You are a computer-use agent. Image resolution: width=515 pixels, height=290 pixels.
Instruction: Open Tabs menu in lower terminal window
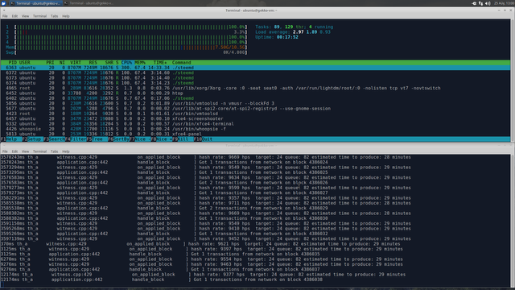pyautogui.click(x=54, y=151)
